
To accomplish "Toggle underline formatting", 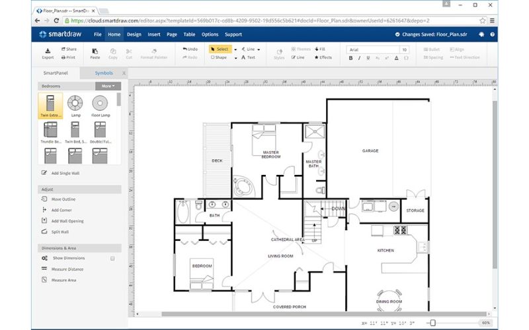I will (x=368, y=58).
